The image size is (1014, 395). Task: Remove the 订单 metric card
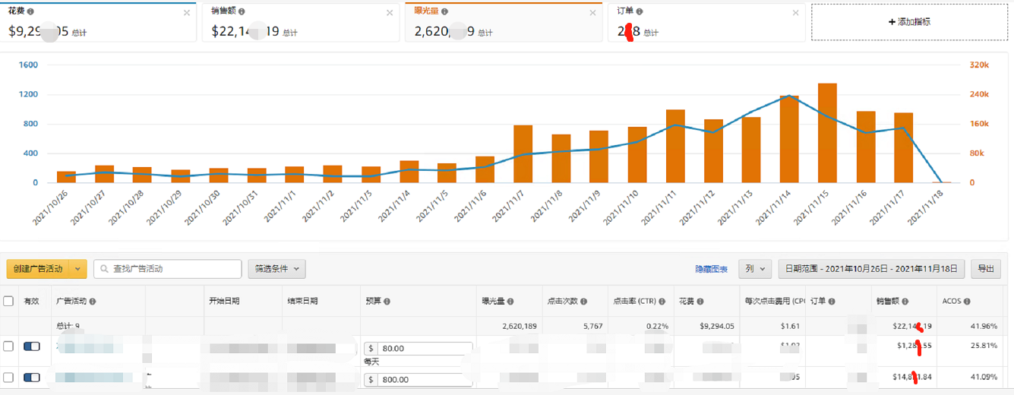795,13
